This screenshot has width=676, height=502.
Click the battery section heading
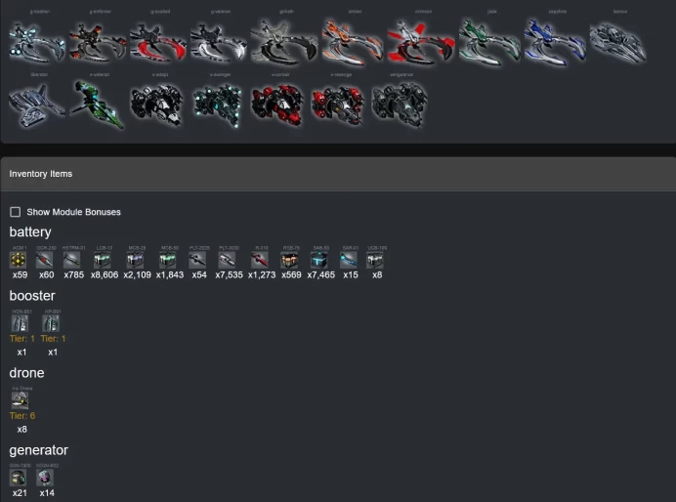point(30,231)
